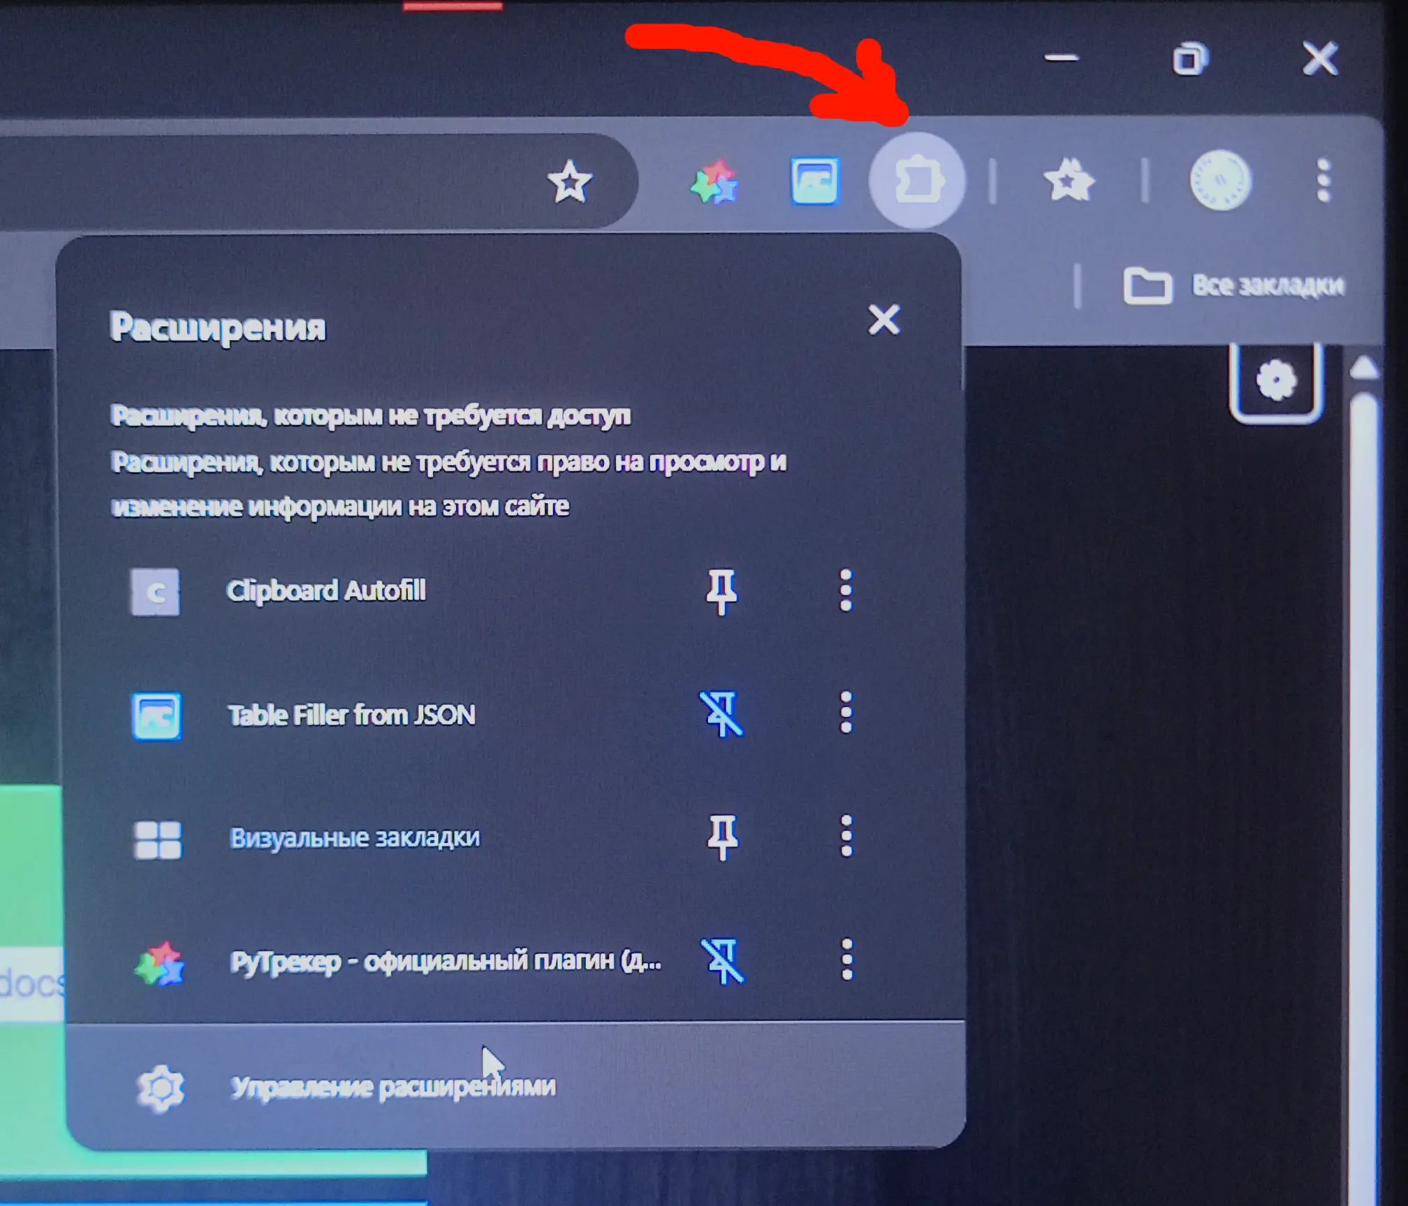Open the Все закладки folder
This screenshot has height=1206, width=1408.
(1234, 285)
